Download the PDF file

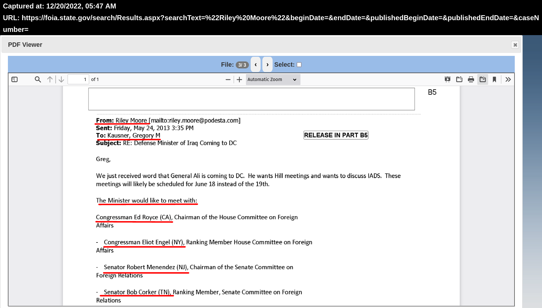[483, 79]
